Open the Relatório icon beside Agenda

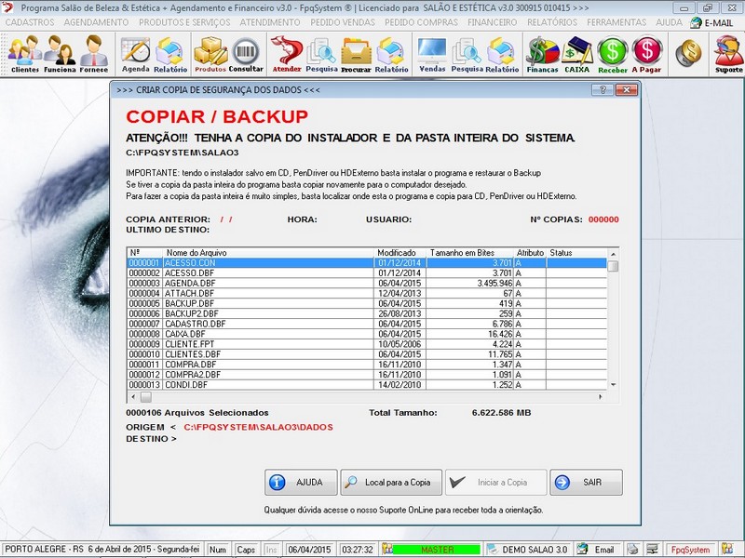170,54
